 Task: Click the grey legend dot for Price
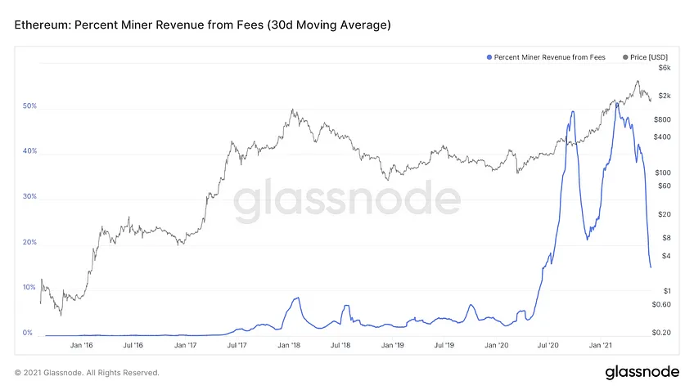625,57
